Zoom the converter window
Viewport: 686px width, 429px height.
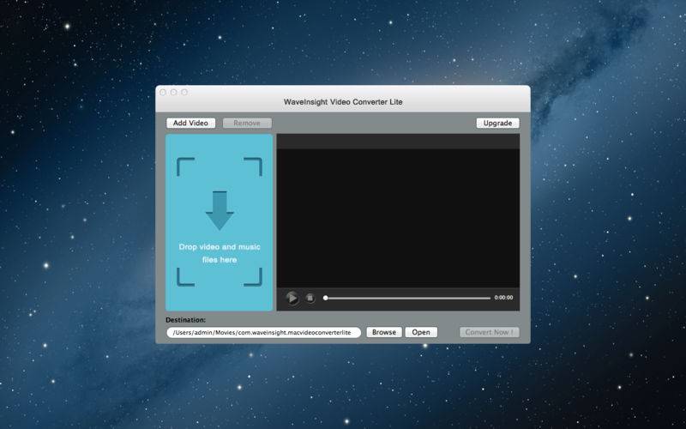click(x=184, y=92)
